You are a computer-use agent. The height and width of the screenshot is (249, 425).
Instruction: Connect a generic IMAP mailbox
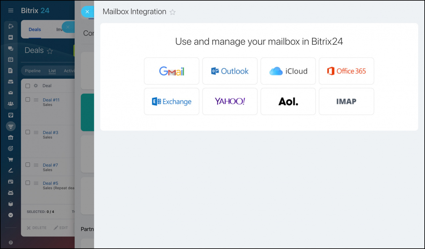346,101
